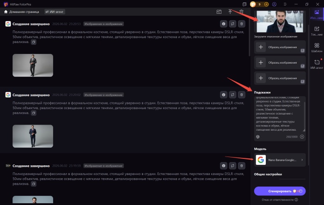Regenerate the 23:19:59 generation

pos(232,166)
